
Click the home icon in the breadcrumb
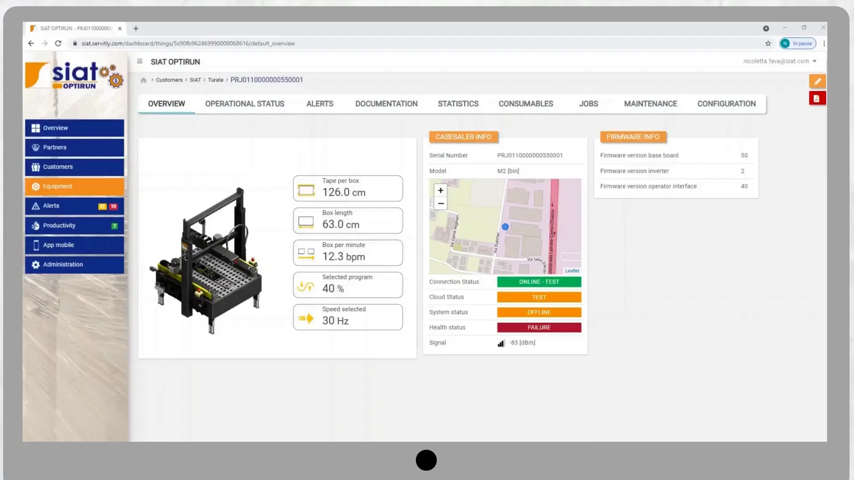click(143, 80)
